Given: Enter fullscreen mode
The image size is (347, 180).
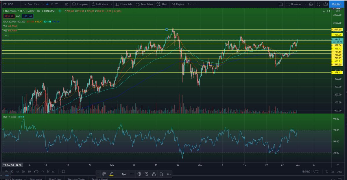Looking at the screenshot, I should tap(318, 4).
